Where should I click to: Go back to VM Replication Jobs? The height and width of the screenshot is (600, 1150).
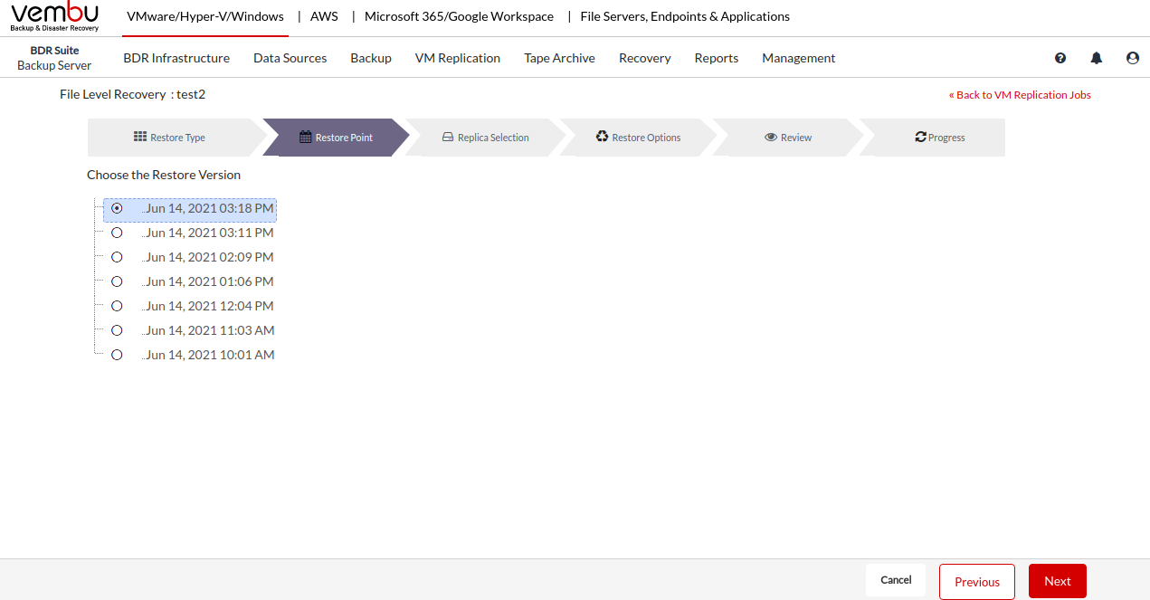(1020, 95)
